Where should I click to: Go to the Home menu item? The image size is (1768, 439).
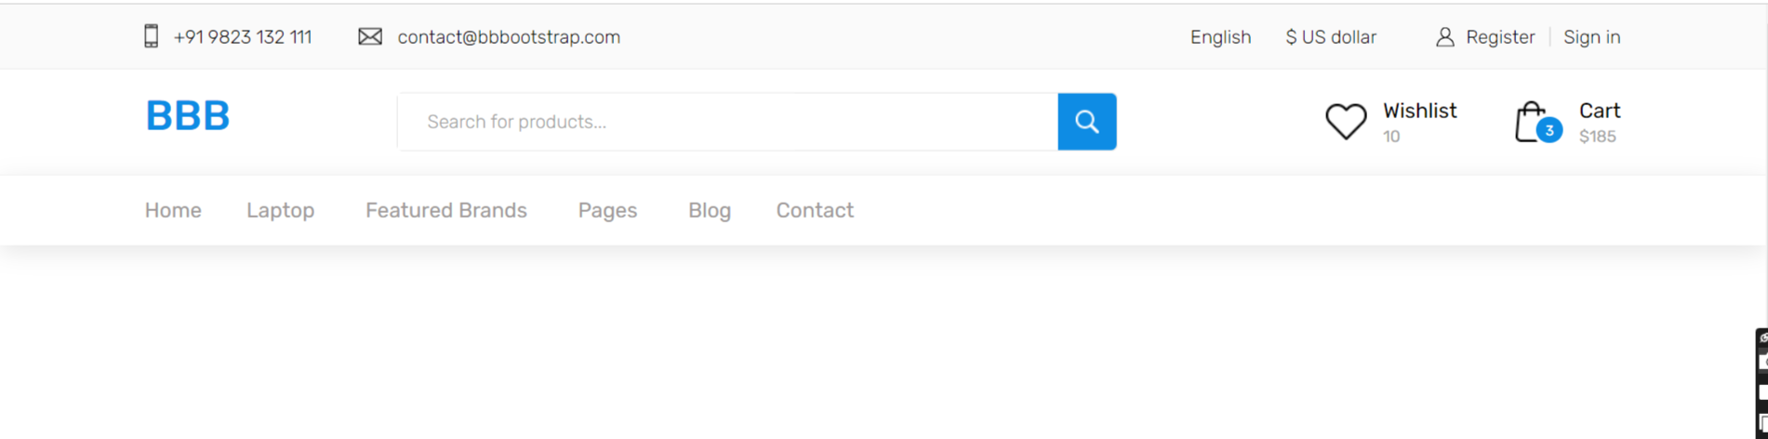pyautogui.click(x=173, y=210)
